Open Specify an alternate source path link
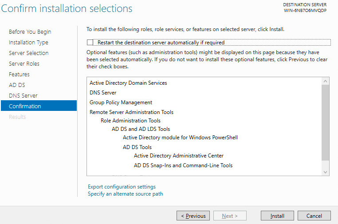Viewport: 338px width, 224px height. 125,194
